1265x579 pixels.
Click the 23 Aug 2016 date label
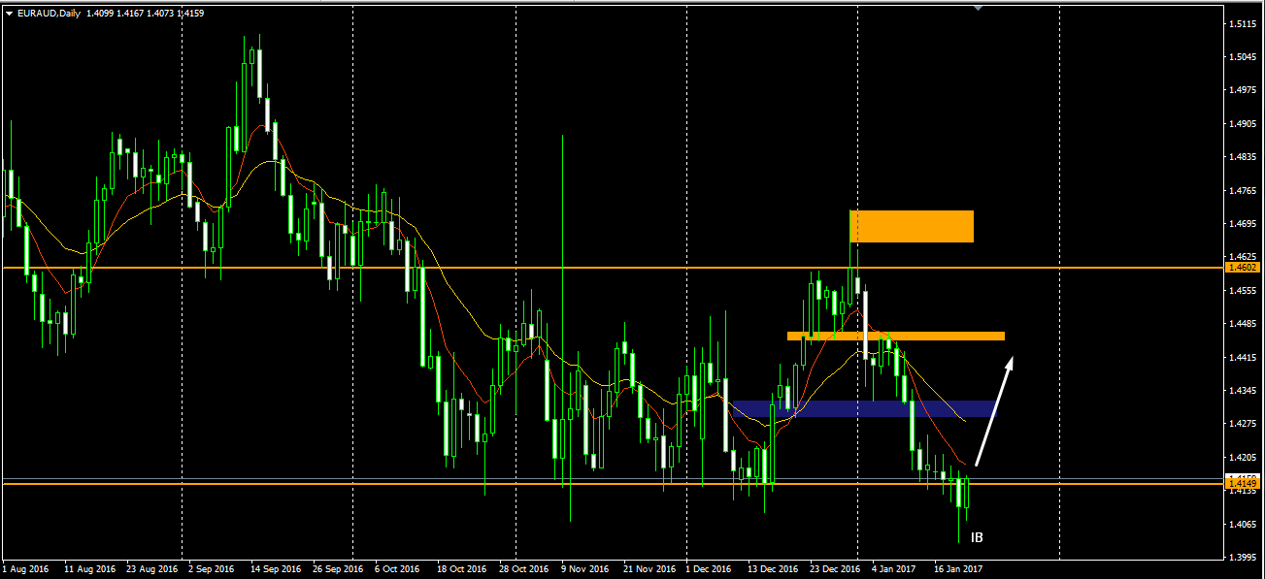coord(150,569)
